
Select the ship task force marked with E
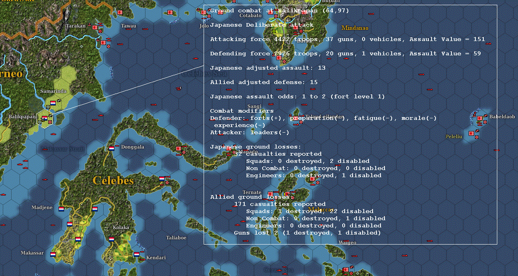tap(180, 88)
